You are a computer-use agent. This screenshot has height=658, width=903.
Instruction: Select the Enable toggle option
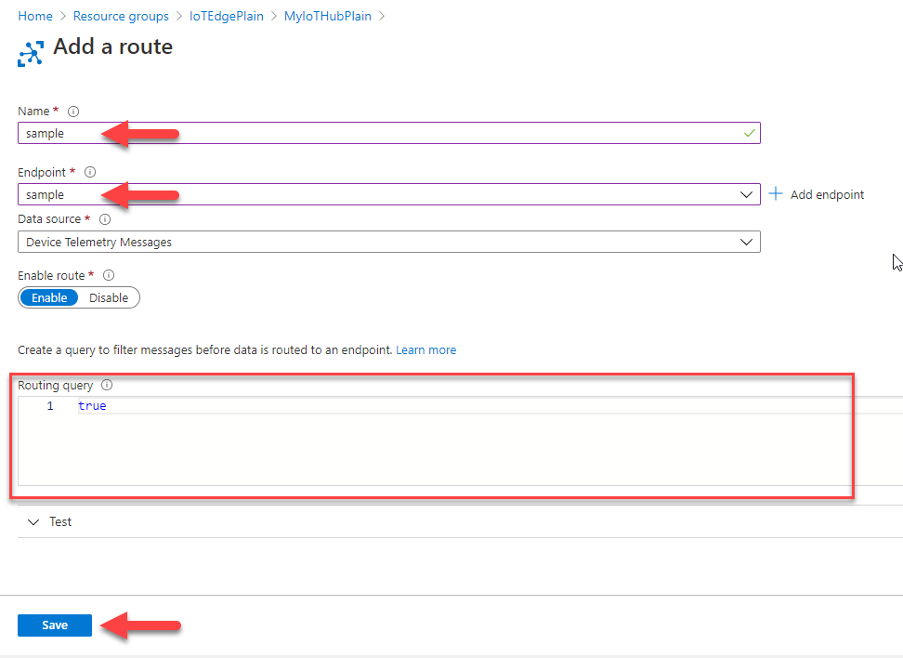pos(49,297)
